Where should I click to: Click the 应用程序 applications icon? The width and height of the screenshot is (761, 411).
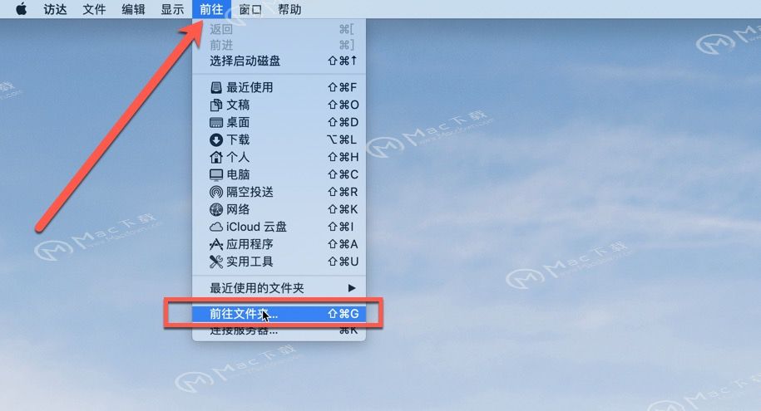click(216, 244)
